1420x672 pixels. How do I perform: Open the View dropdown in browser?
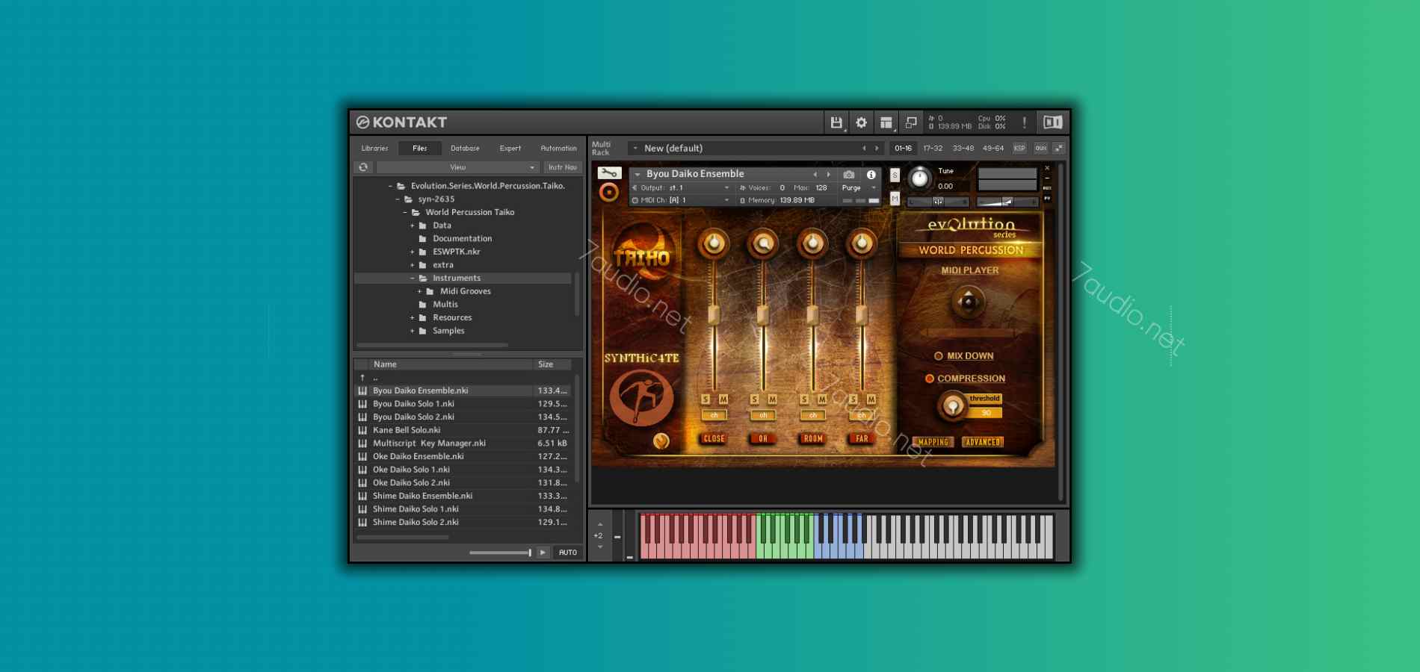tap(457, 167)
